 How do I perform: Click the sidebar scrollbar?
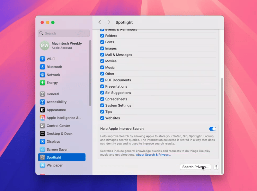pos(90,73)
